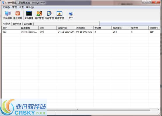Open the 文件(F) menu
Image resolution: width=162 pixels, height=116 pixels.
pos(6,7)
